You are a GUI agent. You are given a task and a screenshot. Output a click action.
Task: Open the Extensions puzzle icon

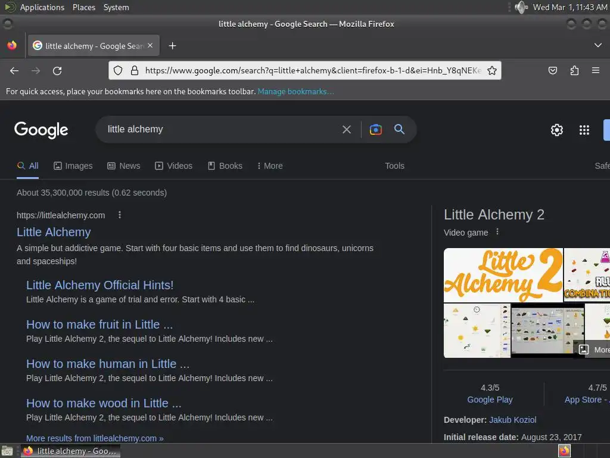coord(574,70)
